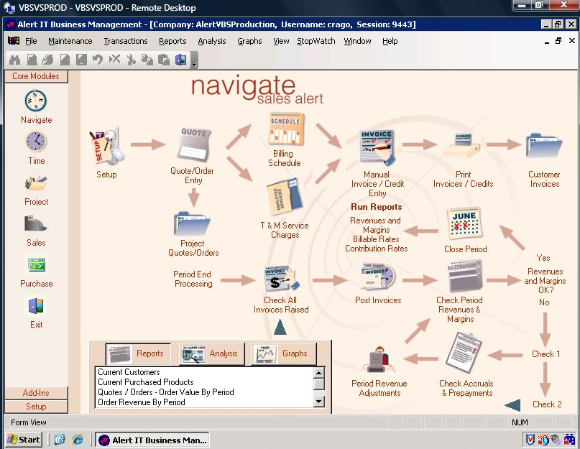Open the Help menu
The width and height of the screenshot is (580, 449).
[x=390, y=41]
